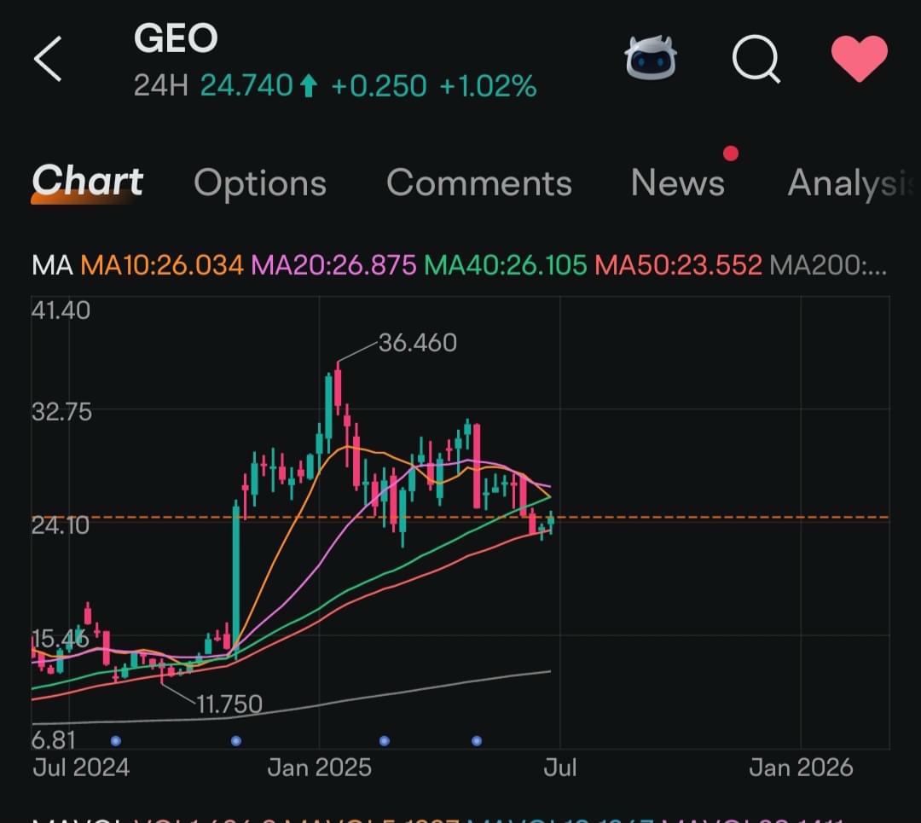Tap the Jan 2025 axis label
Screen dimensions: 921x823
[x=320, y=768]
